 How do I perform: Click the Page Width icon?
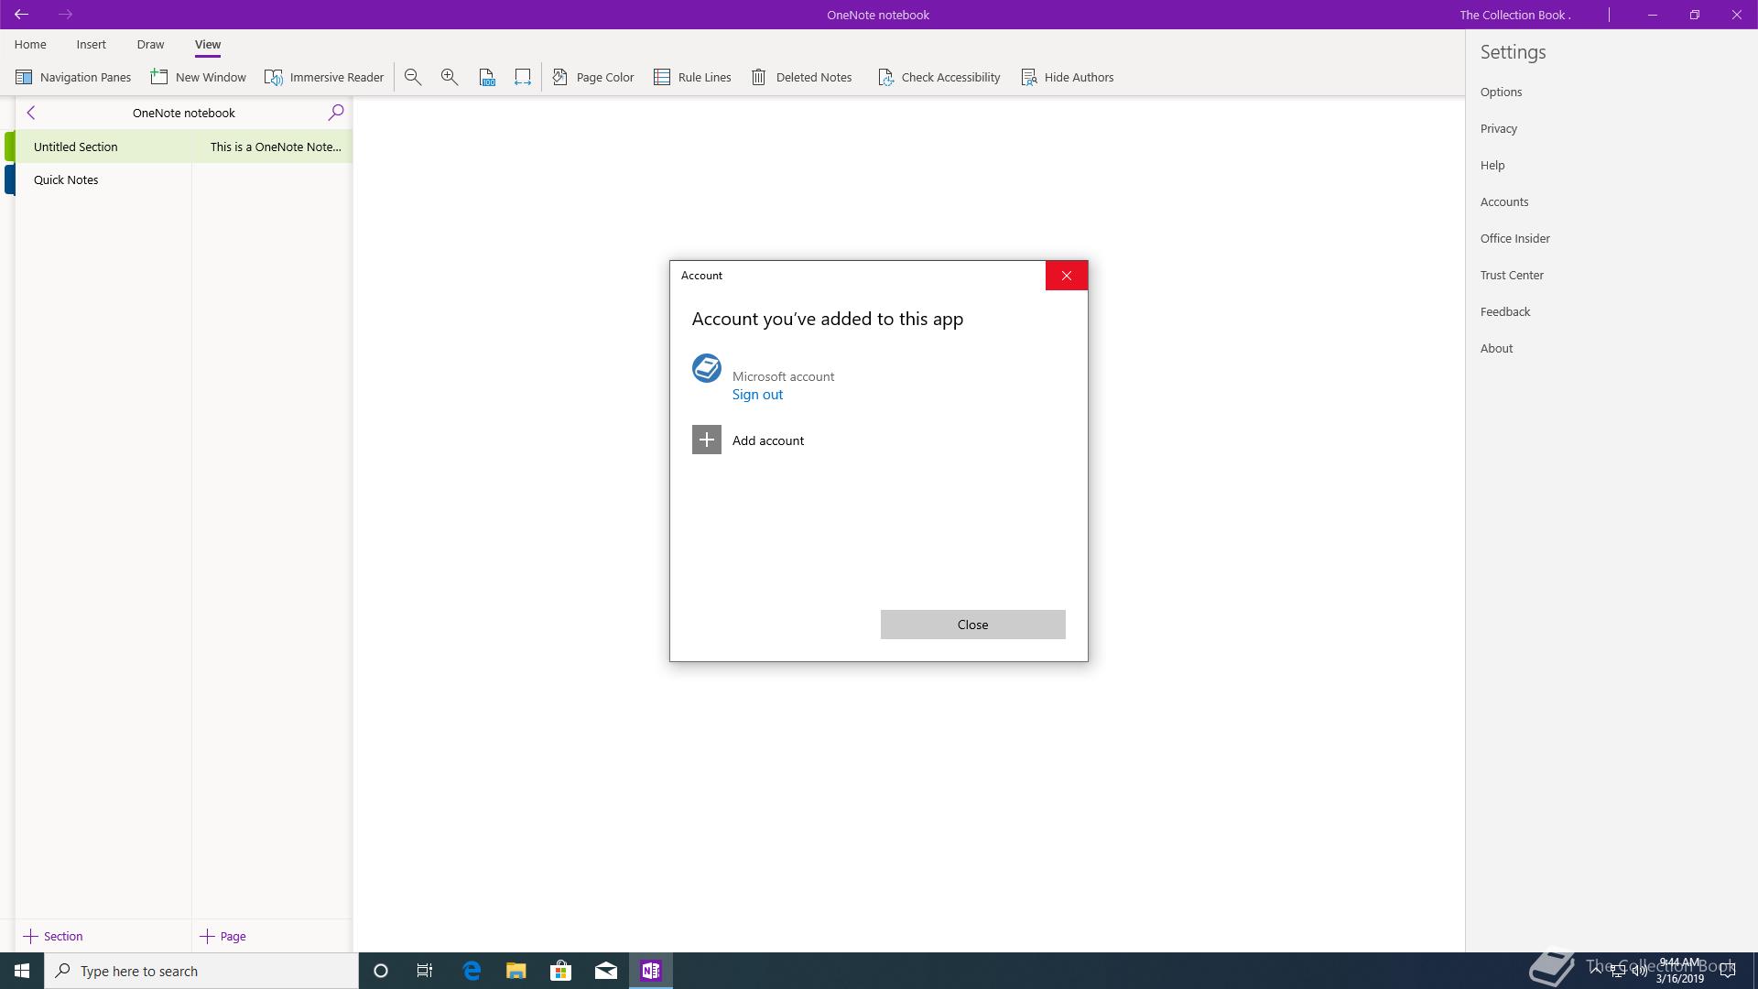coord(523,77)
